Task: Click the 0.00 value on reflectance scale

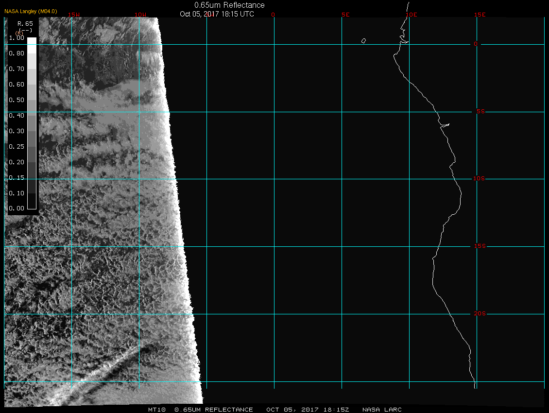Action: pos(17,208)
